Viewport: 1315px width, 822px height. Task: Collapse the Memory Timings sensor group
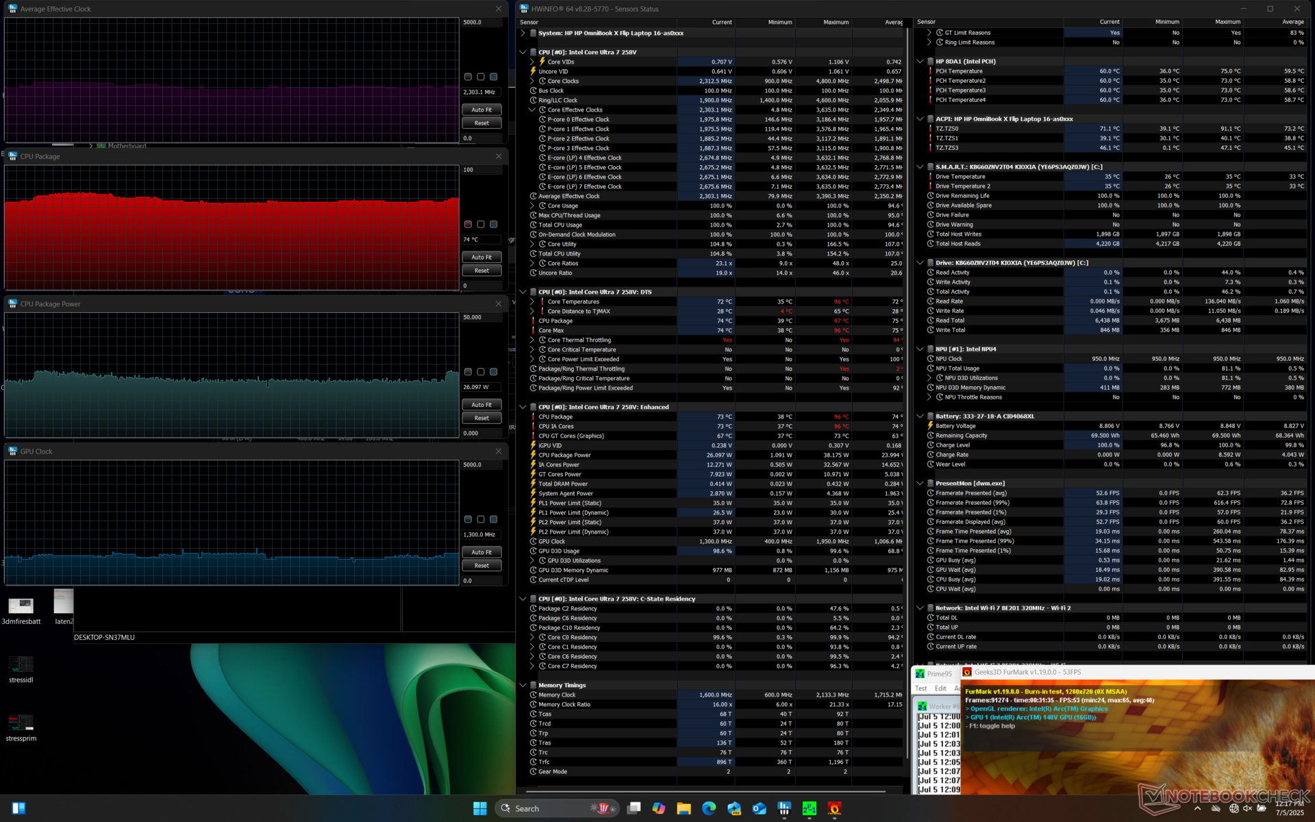(x=523, y=685)
